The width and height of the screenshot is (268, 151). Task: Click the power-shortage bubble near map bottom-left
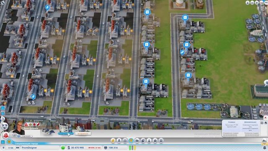click(33, 97)
